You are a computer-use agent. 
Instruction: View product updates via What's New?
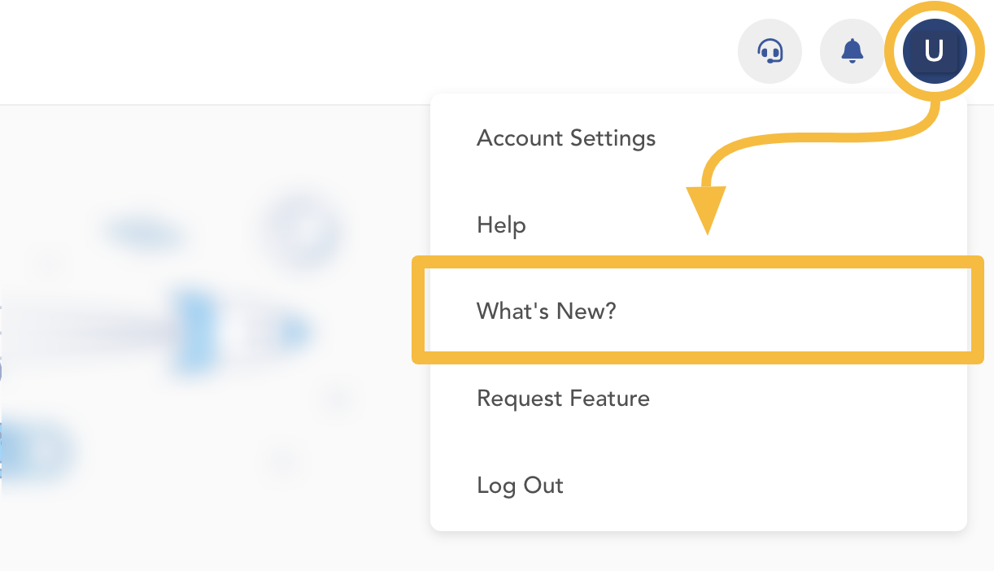point(699,311)
